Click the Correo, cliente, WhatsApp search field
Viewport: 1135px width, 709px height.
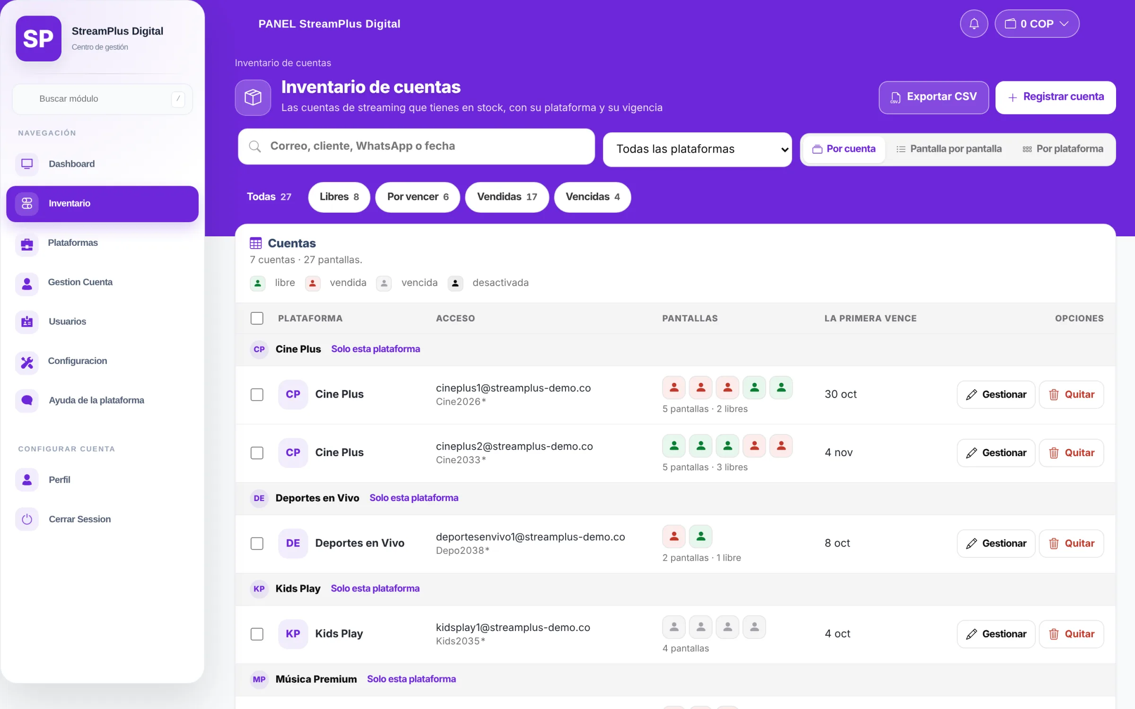(416, 147)
